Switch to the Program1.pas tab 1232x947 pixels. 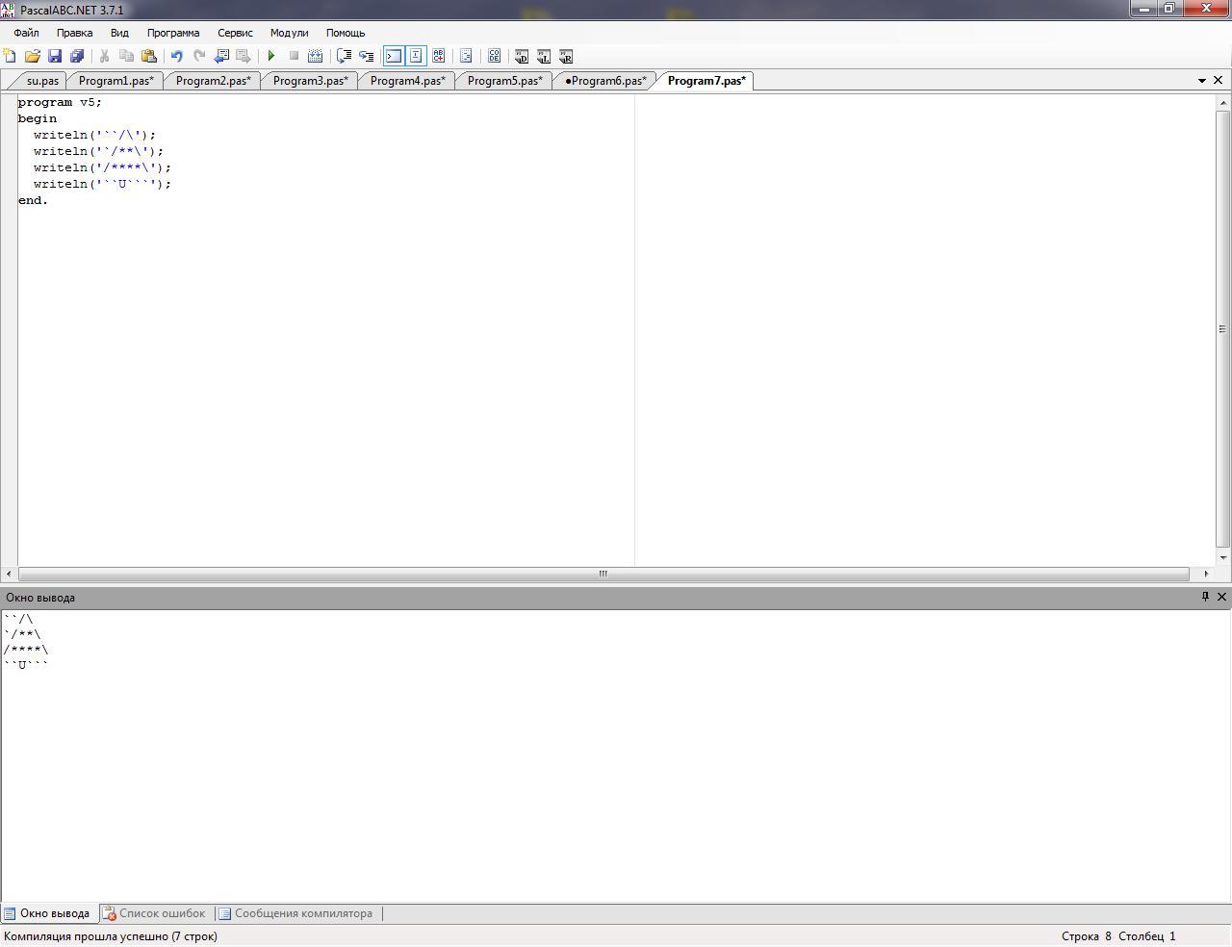coord(116,81)
